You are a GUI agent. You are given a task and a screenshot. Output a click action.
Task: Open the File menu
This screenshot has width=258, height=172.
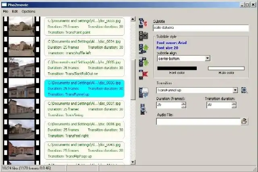tap(5, 11)
